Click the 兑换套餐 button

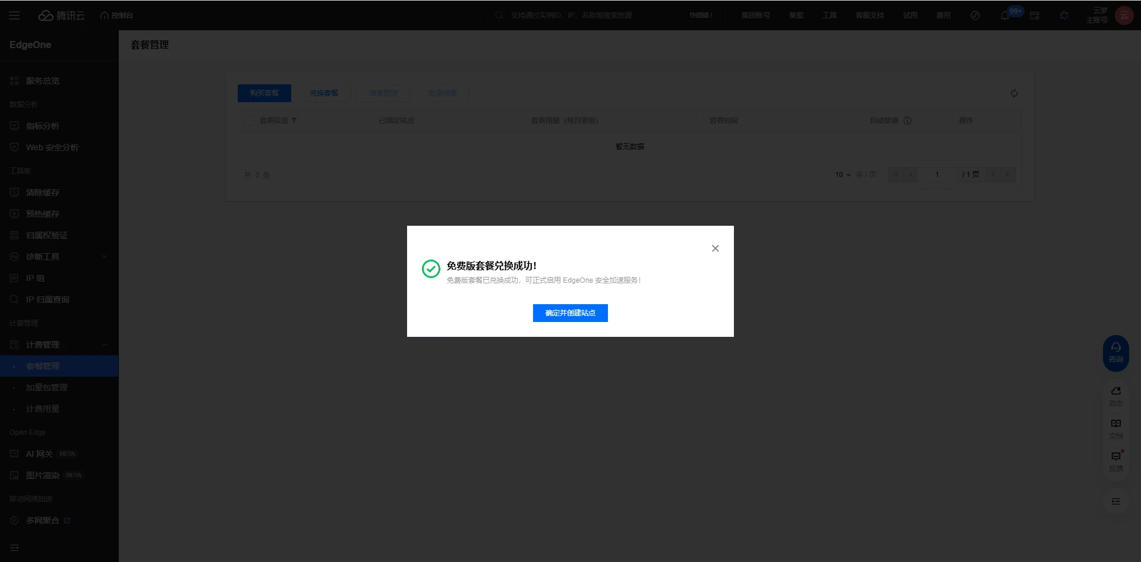coord(324,93)
